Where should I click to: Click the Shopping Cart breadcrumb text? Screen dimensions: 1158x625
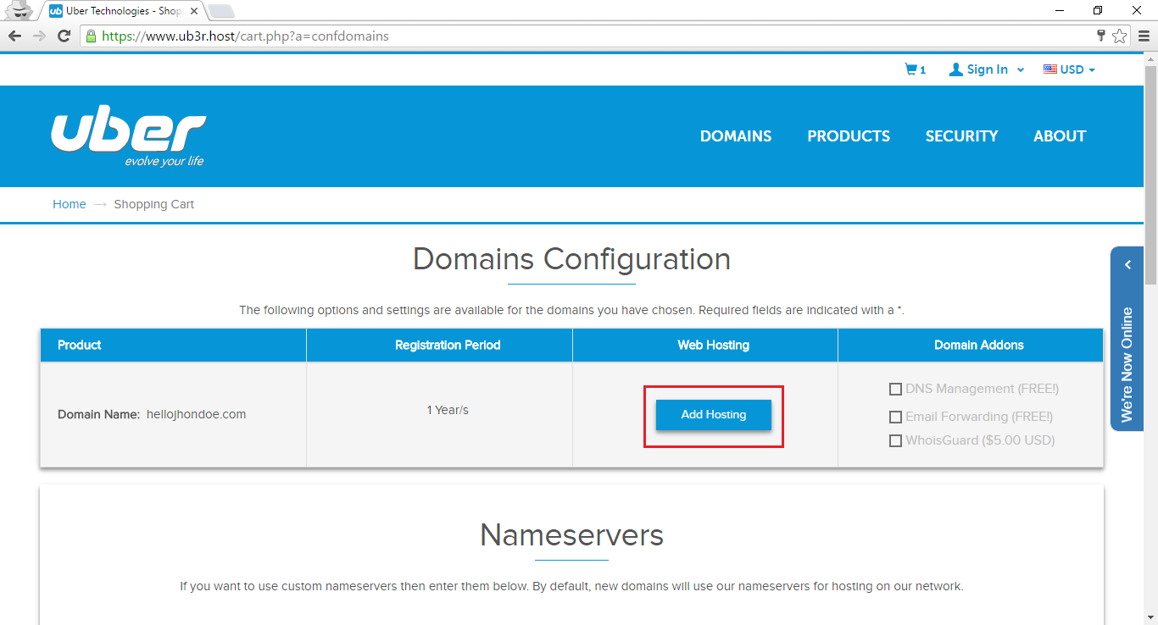(x=154, y=204)
